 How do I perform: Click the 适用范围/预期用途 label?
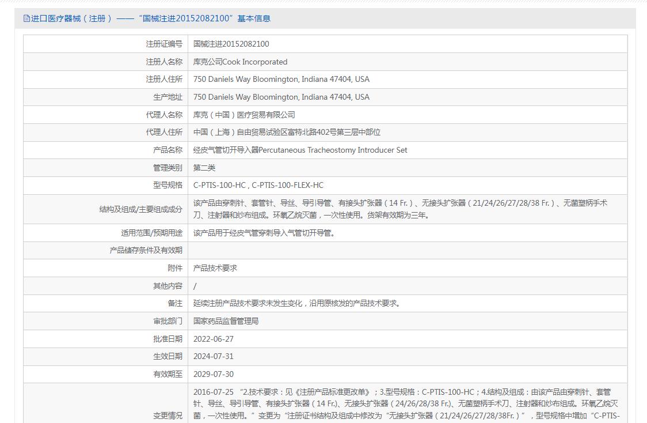coord(151,233)
